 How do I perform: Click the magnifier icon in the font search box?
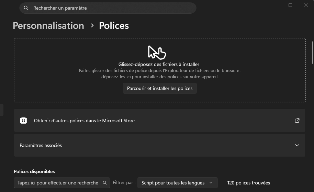105,183
